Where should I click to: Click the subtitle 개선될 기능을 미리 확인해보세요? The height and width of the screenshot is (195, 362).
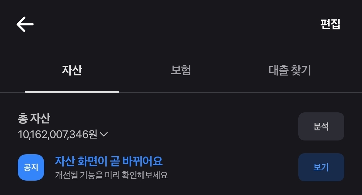[x=111, y=175]
